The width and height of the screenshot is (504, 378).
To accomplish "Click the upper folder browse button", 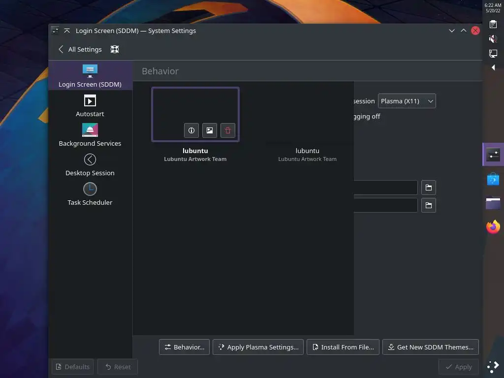I will click(429, 188).
